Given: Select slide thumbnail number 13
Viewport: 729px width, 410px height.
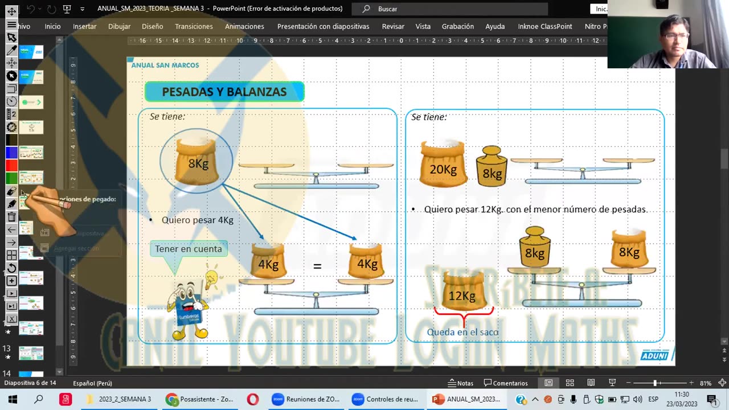Looking at the screenshot, I should (31, 353).
